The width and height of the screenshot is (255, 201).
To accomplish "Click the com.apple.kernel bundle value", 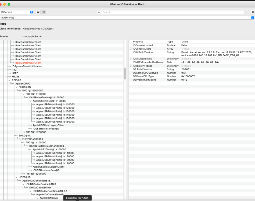I will tap(32, 36).
